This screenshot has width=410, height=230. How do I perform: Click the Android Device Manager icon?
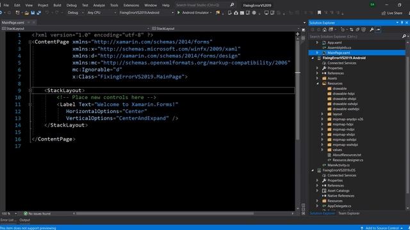coord(230,13)
